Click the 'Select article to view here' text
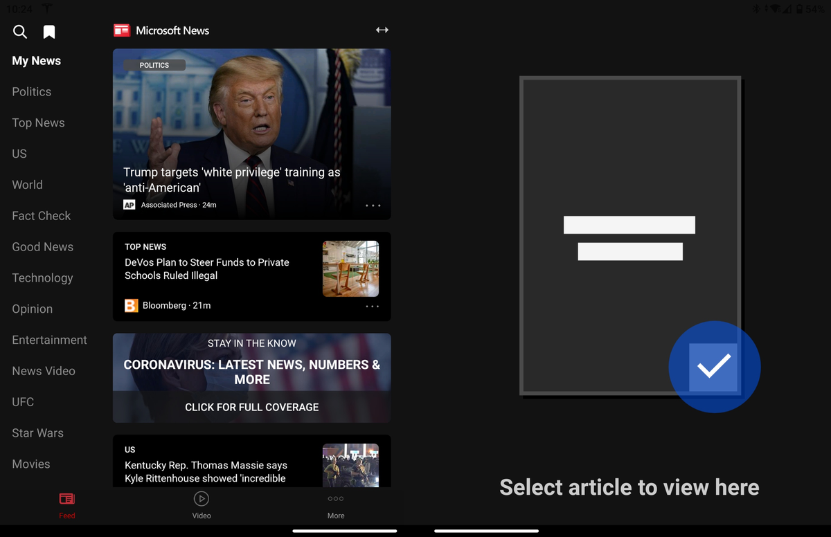 [x=629, y=487]
